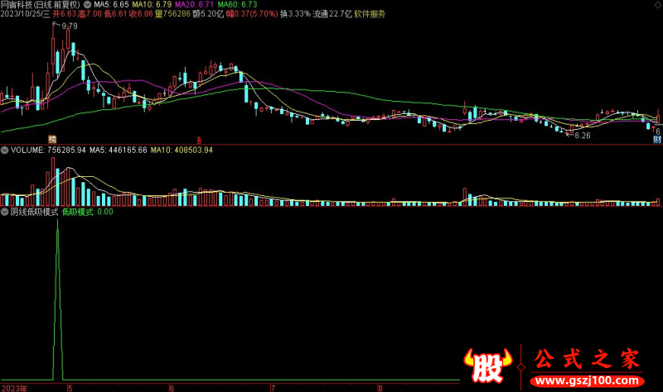Jump to month 5 on the time axis
Image resolution: width=663 pixels, height=392 pixels.
70,388
